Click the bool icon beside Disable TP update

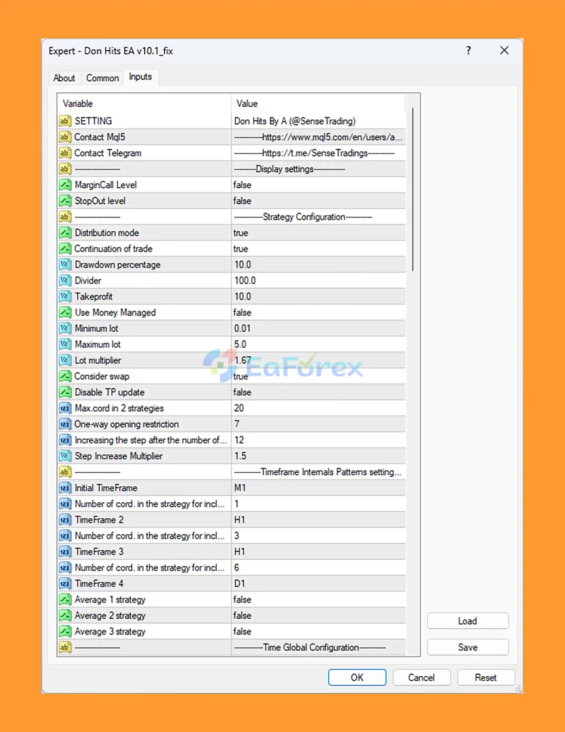point(65,392)
